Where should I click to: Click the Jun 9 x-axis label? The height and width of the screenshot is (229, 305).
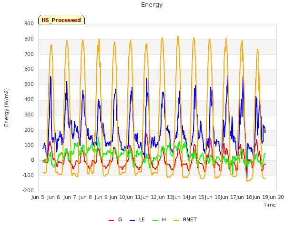(101, 197)
